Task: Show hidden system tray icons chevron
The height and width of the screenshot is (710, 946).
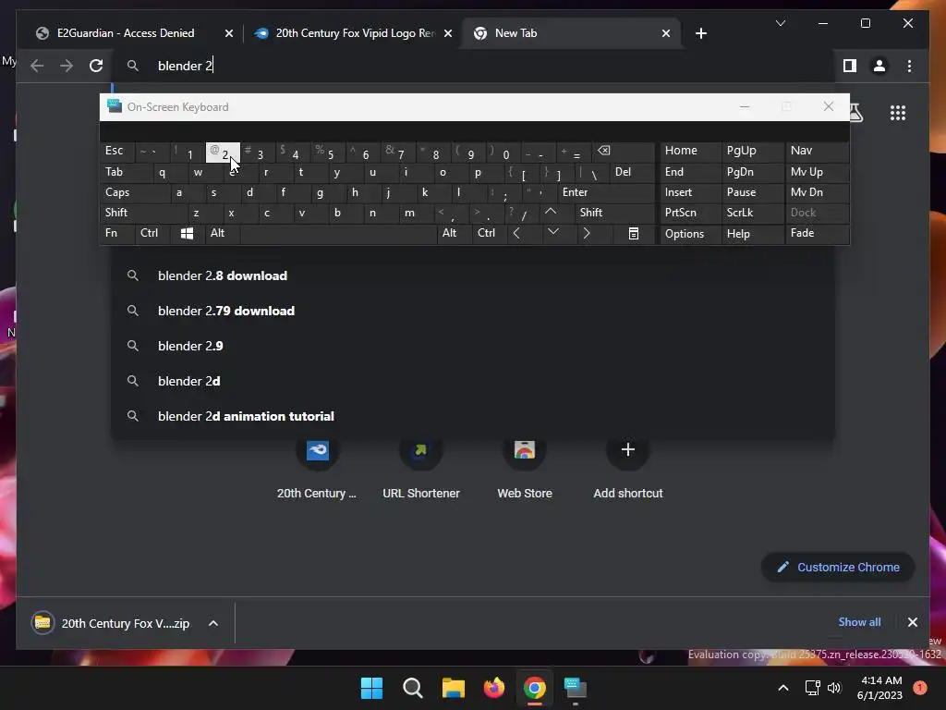Action: [x=783, y=688]
